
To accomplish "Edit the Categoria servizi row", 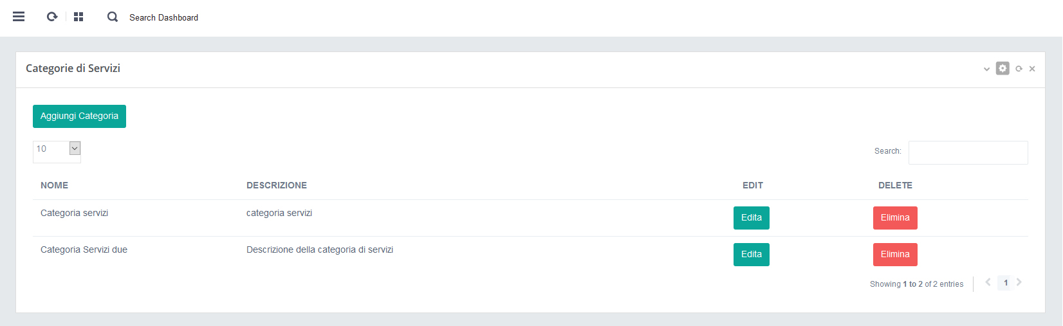I will tap(751, 218).
